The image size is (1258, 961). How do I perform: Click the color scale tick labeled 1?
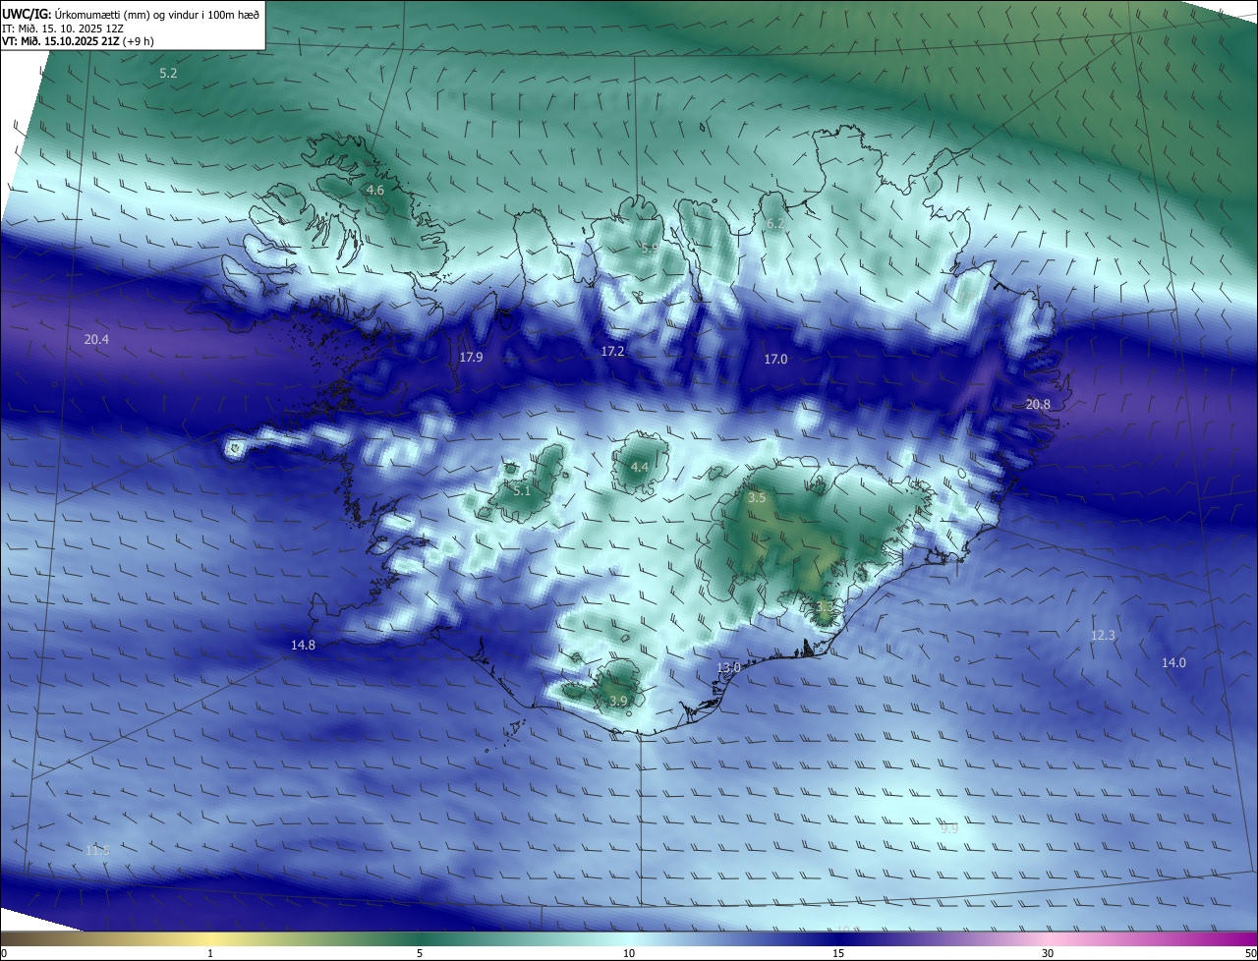[210, 953]
